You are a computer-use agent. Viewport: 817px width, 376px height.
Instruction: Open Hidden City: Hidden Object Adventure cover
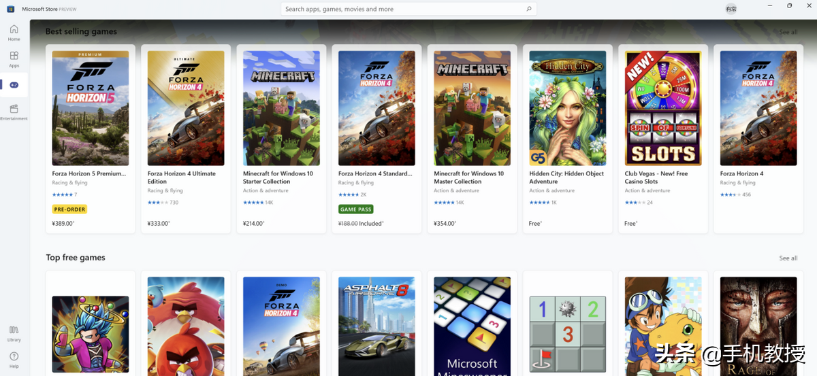tap(567, 108)
